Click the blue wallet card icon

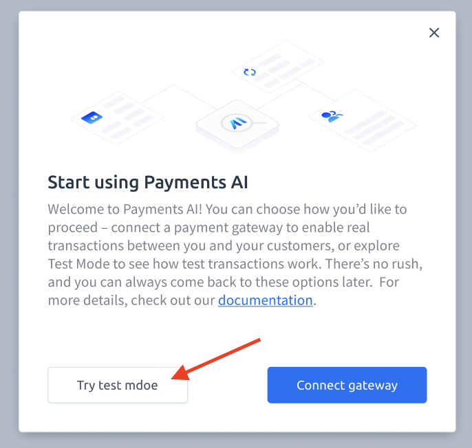[x=92, y=117]
